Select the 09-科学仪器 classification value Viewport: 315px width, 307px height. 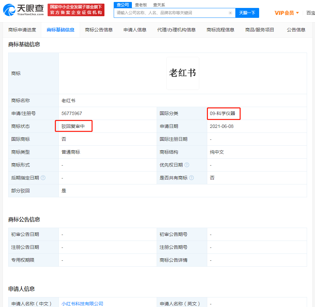click(222, 113)
